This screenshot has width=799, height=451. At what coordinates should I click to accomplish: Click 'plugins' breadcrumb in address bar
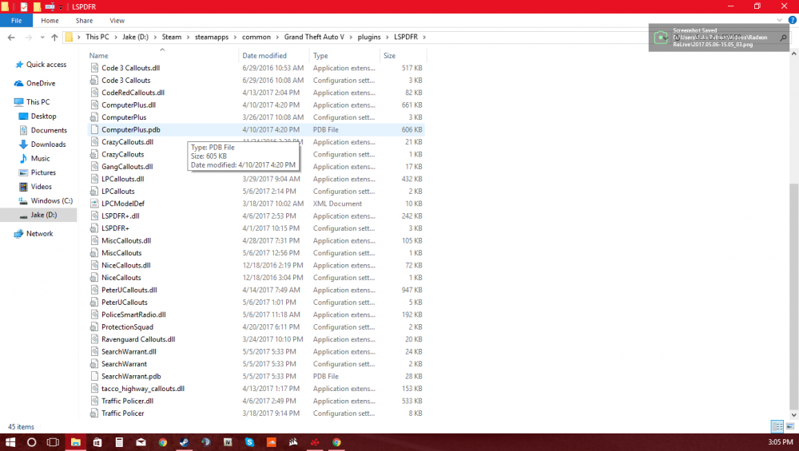pos(369,37)
